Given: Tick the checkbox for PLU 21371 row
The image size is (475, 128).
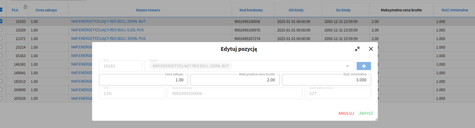Looking at the screenshot, I should pos(1,39).
